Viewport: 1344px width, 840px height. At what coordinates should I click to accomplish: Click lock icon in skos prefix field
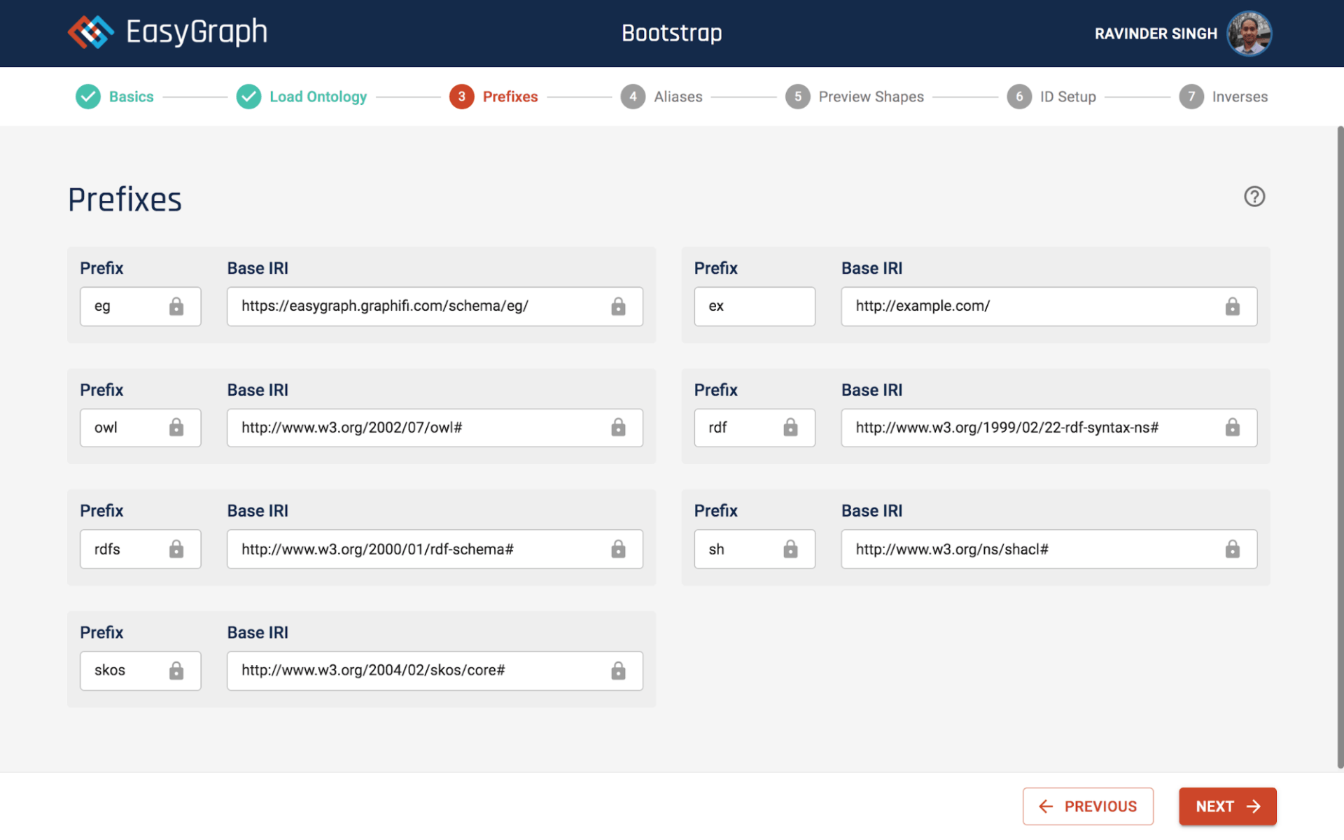click(x=176, y=671)
